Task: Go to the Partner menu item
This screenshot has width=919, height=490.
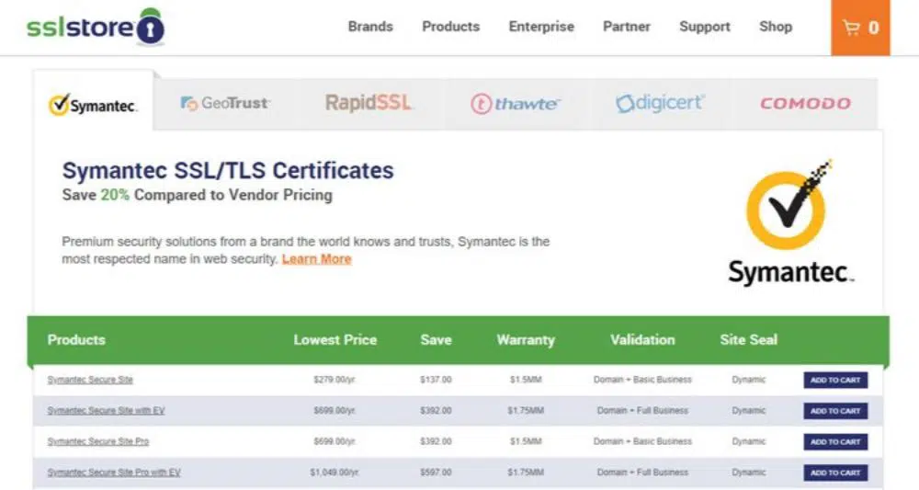Action: [x=626, y=27]
